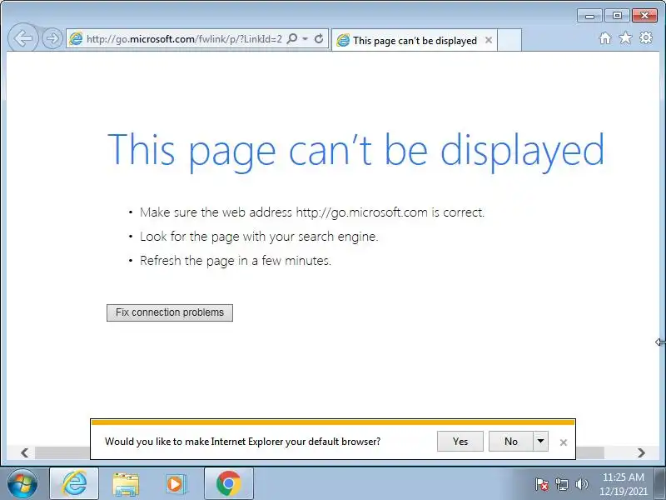The image size is (666, 500).
Task: Click the text "Look for the page with your search engine."
Action: pyautogui.click(x=259, y=237)
